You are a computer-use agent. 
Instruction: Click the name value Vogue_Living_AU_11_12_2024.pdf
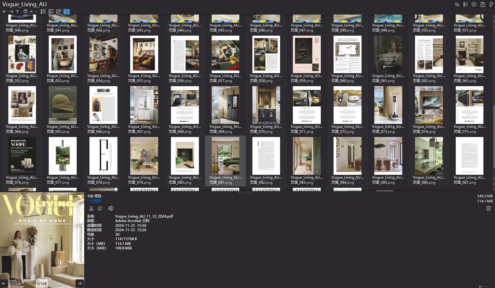click(x=144, y=216)
